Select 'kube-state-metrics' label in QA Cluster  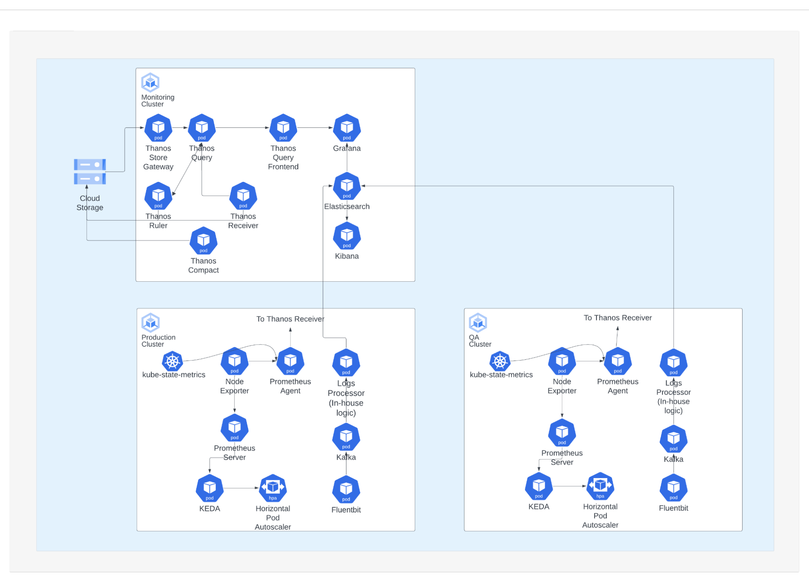click(x=501, y=375)
